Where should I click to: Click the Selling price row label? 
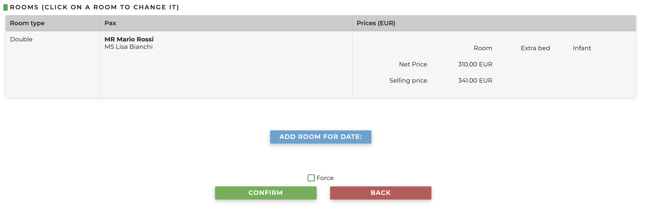coord(408,80)
